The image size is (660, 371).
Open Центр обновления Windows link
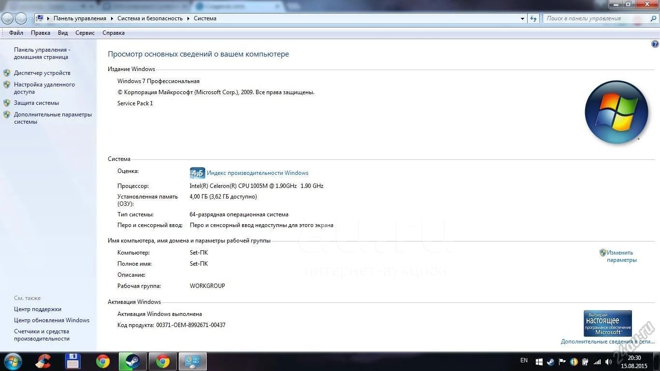pyautogui.click(x=52, y=320)
